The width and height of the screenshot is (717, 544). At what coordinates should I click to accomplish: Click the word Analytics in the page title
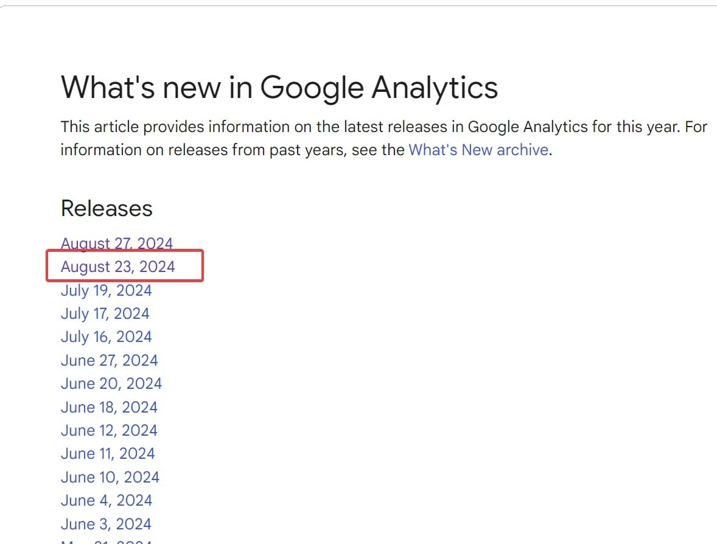[x=435, y=87]
